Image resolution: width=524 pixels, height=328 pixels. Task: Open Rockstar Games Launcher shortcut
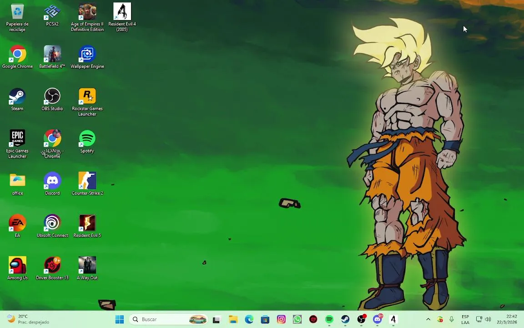[87, 102]
